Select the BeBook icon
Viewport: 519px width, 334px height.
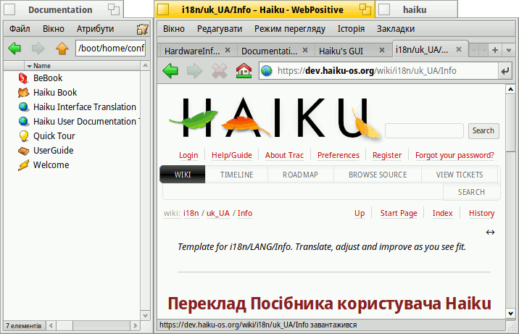coord(23,78)
